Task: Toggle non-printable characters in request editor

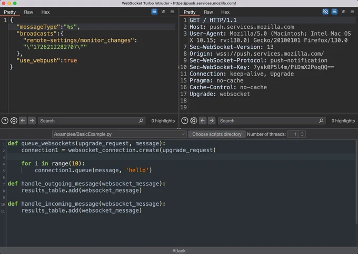Action: tap(343, 12)
